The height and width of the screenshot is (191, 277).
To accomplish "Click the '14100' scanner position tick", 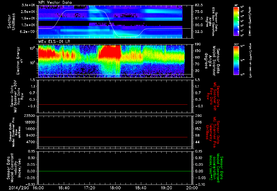I will pos(30,129).
